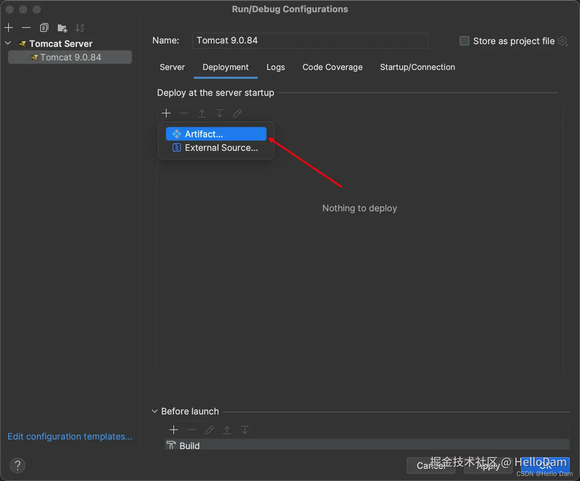The height and width of the screenshot is (481, 580).
Task: Open the Logs tab
Action: [x=275, y=67]
